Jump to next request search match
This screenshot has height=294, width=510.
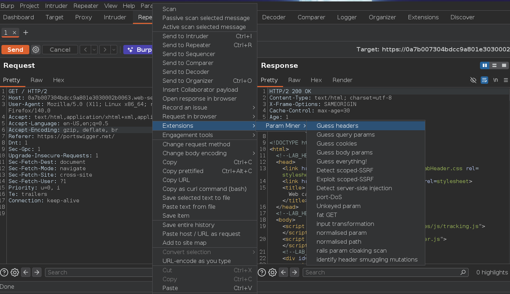coord(37,272)
